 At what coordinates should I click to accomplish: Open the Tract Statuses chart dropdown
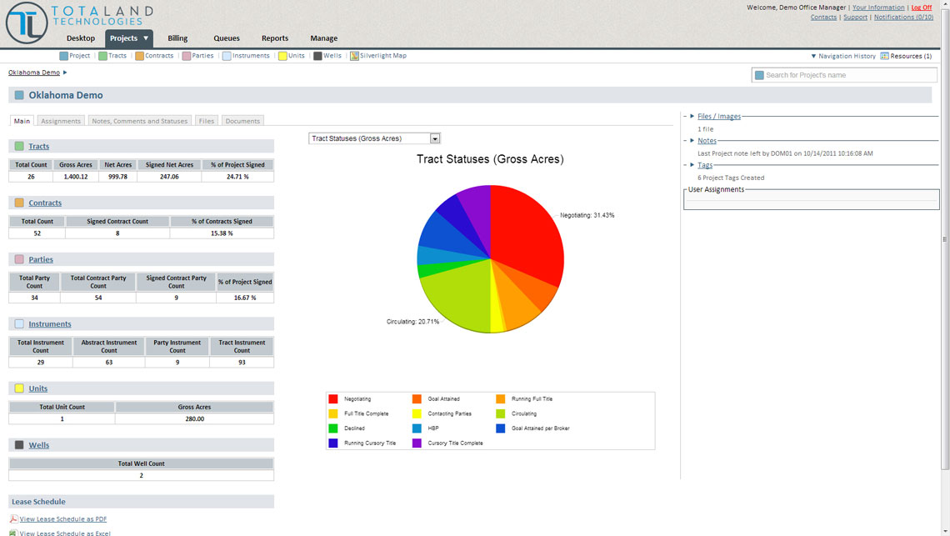[x=434, y=138]
